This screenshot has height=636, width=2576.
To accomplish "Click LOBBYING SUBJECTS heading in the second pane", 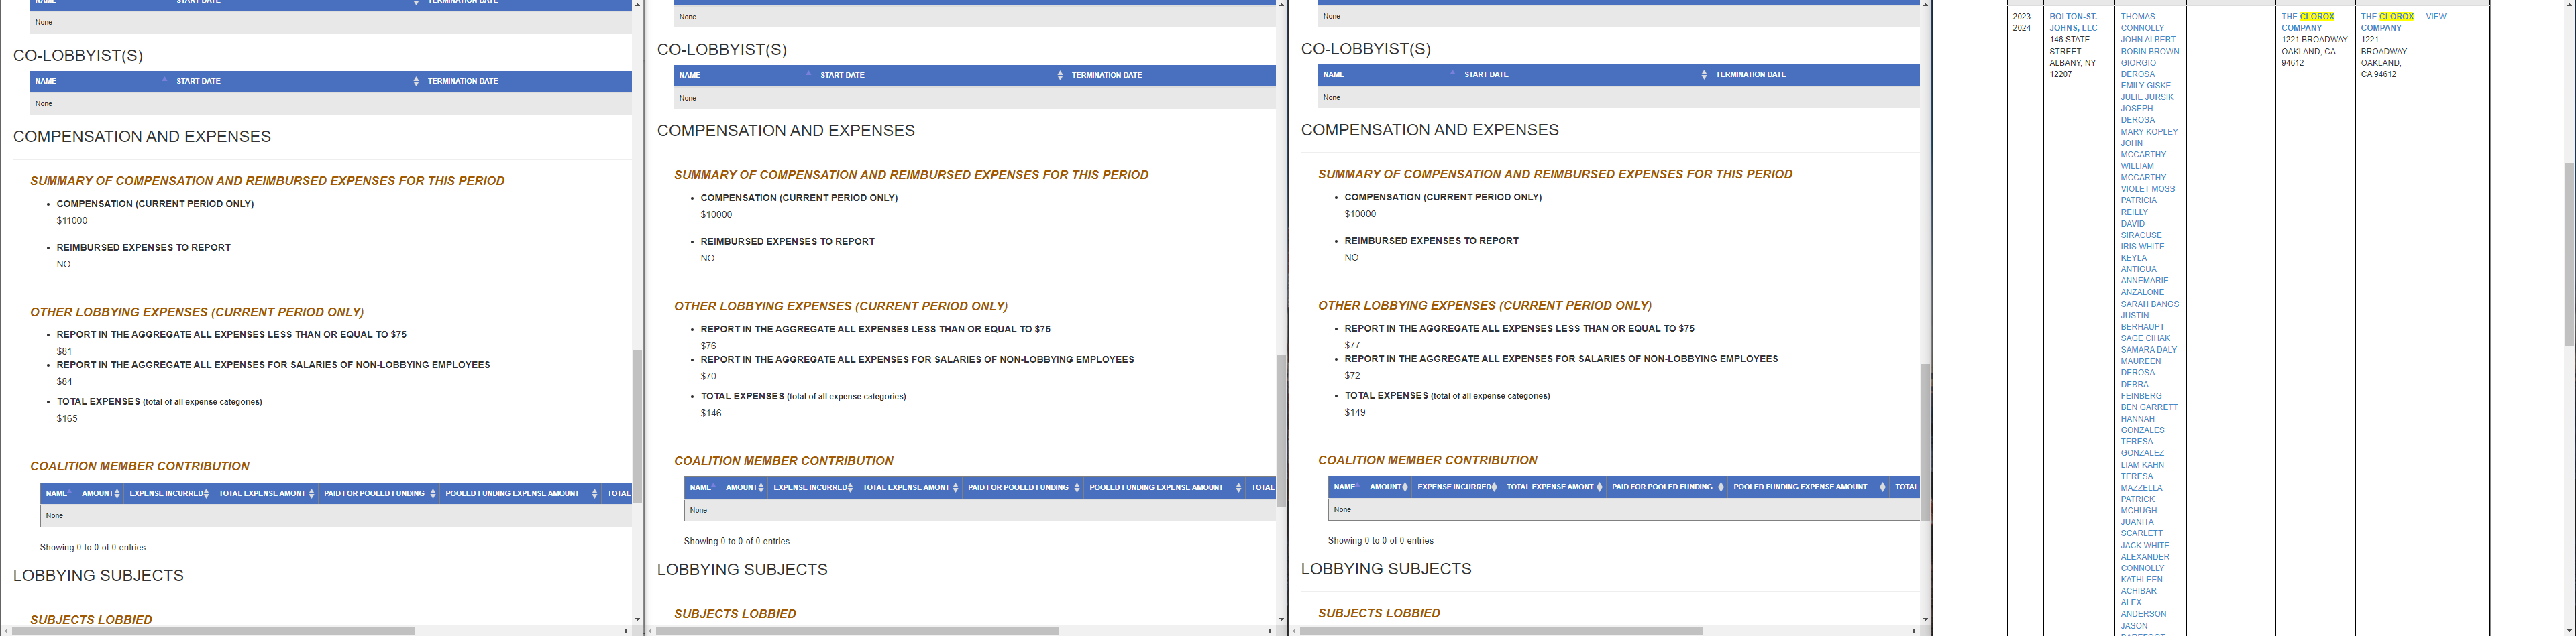I will (x=742, y=569).
